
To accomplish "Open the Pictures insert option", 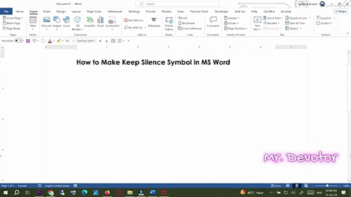I will point(47,23).
